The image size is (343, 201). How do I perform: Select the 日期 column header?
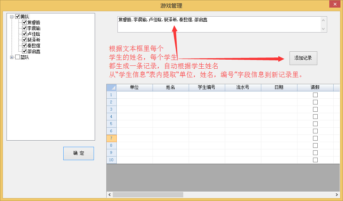coord(279,87)
